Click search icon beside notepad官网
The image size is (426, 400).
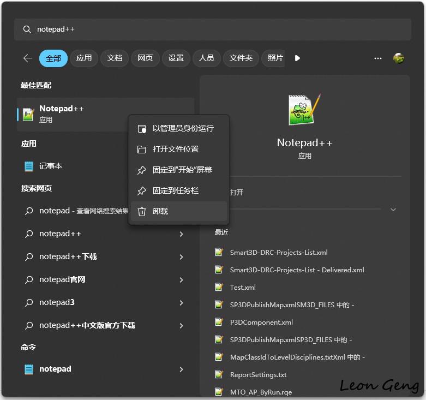(29, 279)
